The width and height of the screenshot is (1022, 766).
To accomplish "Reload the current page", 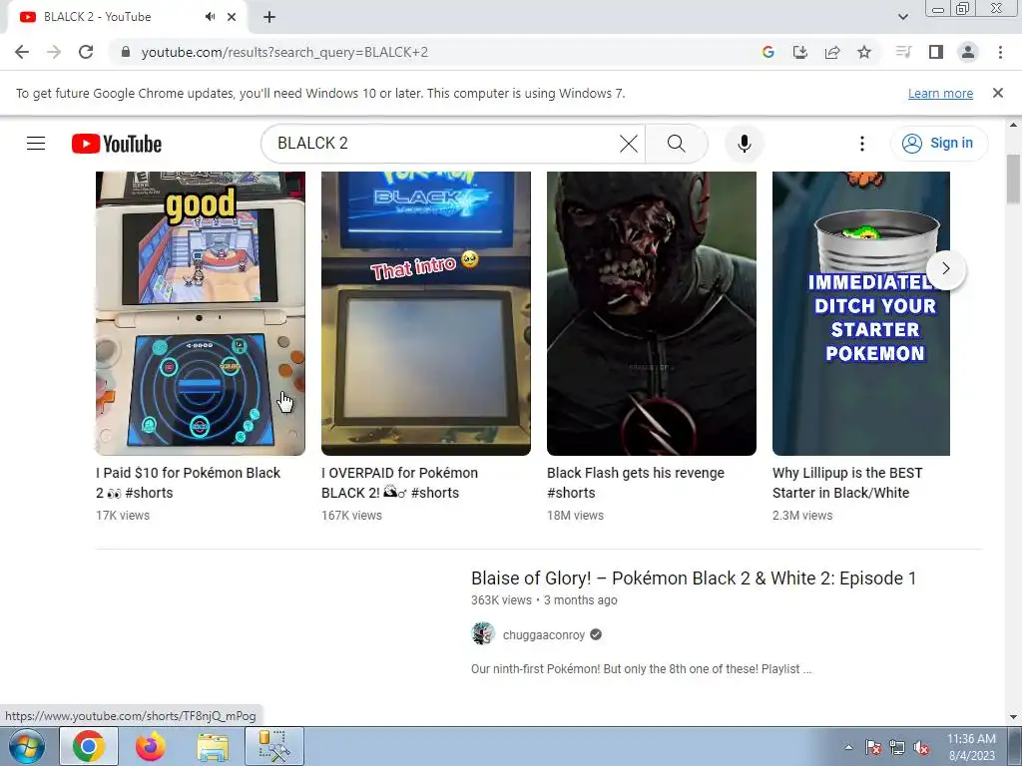I will [86, 52].
